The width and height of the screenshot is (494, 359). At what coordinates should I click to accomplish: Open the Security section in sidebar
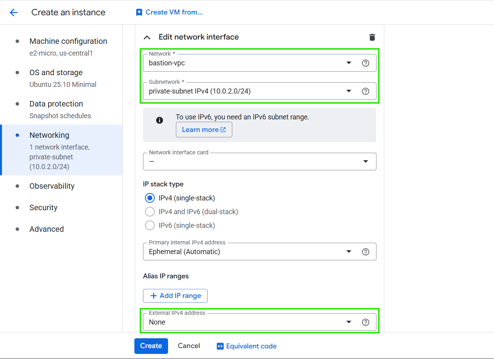43,208
